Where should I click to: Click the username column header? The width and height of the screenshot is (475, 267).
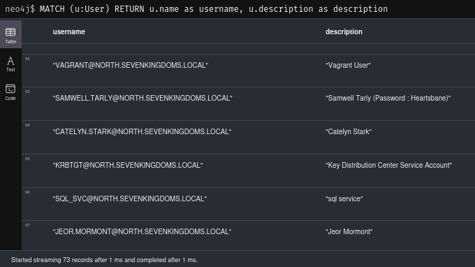coord(68,32)
